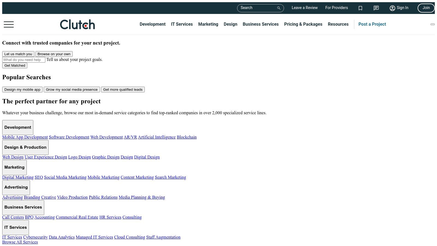
Task: Open the Digital Marketing link
Action: pyautogui.click(x=18, y=177)
